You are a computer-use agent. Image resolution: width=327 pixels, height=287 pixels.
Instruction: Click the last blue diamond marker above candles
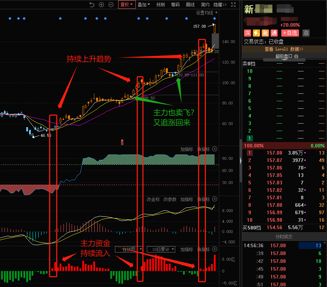[x=215, y=18]
